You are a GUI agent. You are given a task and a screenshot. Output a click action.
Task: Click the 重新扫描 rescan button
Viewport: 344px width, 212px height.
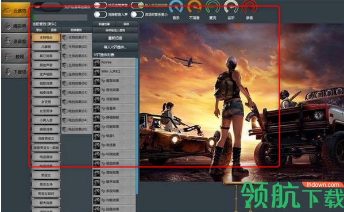point(115,38)
